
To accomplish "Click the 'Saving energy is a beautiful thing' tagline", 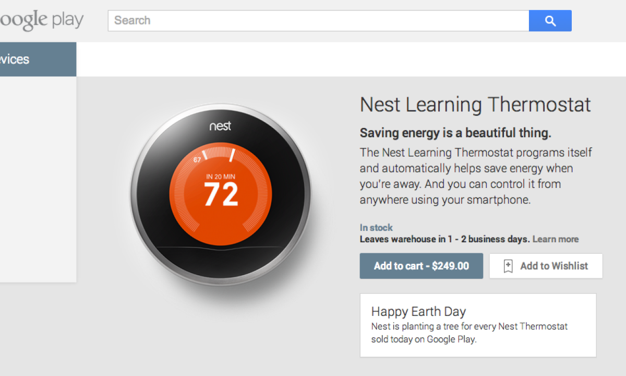I will [x=455, y=133].
